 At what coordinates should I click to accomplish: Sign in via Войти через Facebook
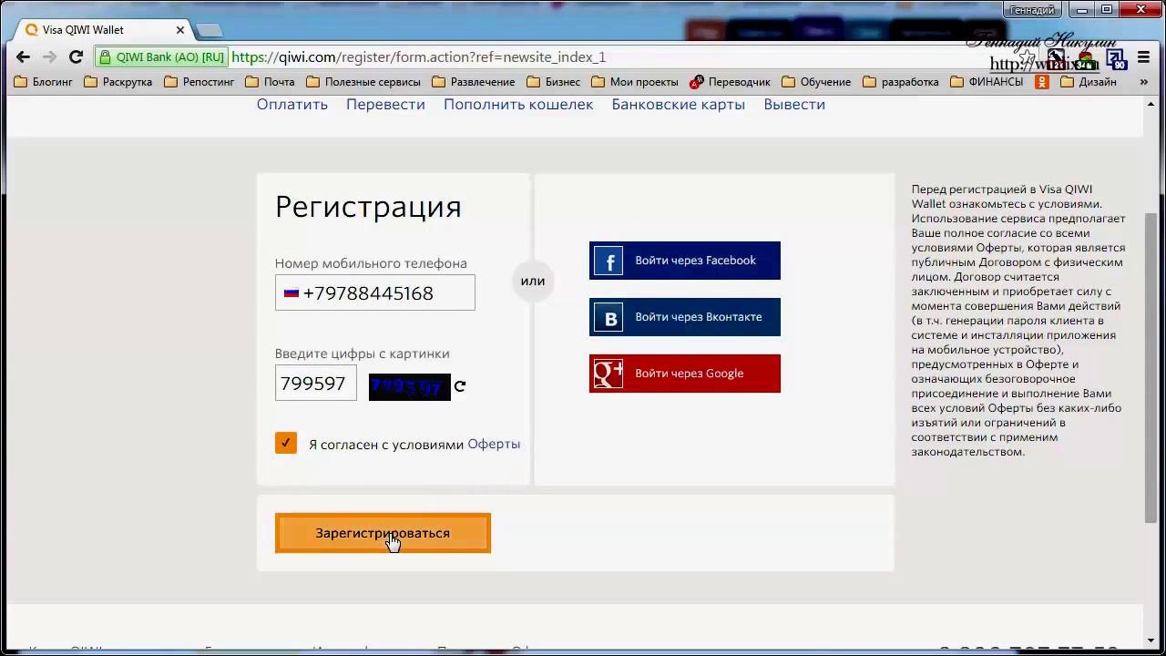coord(685,261)
